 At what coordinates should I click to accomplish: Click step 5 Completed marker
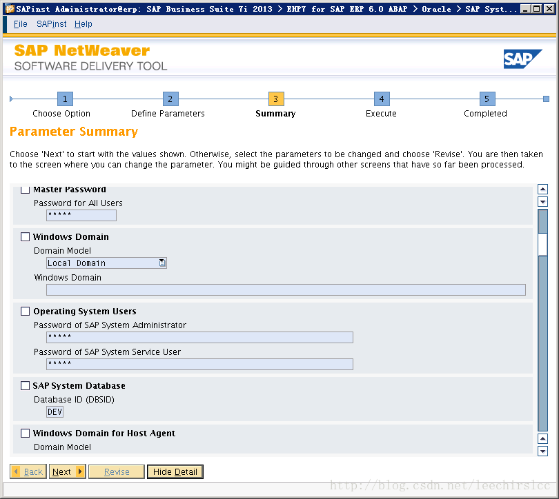[487, 99]
